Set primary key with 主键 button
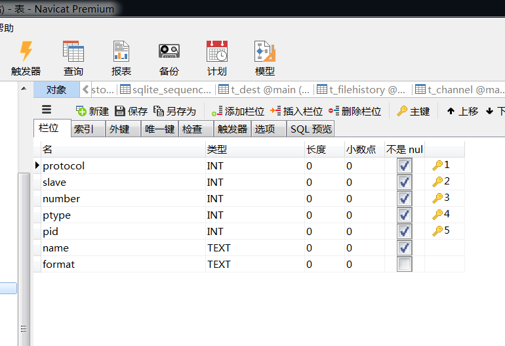This screenshot has width=505, height=346. 413,111
